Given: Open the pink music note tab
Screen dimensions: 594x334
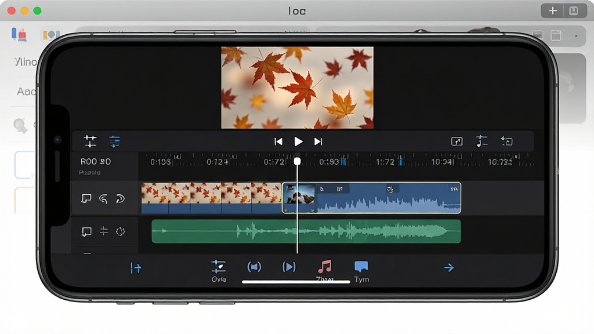Looking at the screenshot, I should tap(325, 270).
